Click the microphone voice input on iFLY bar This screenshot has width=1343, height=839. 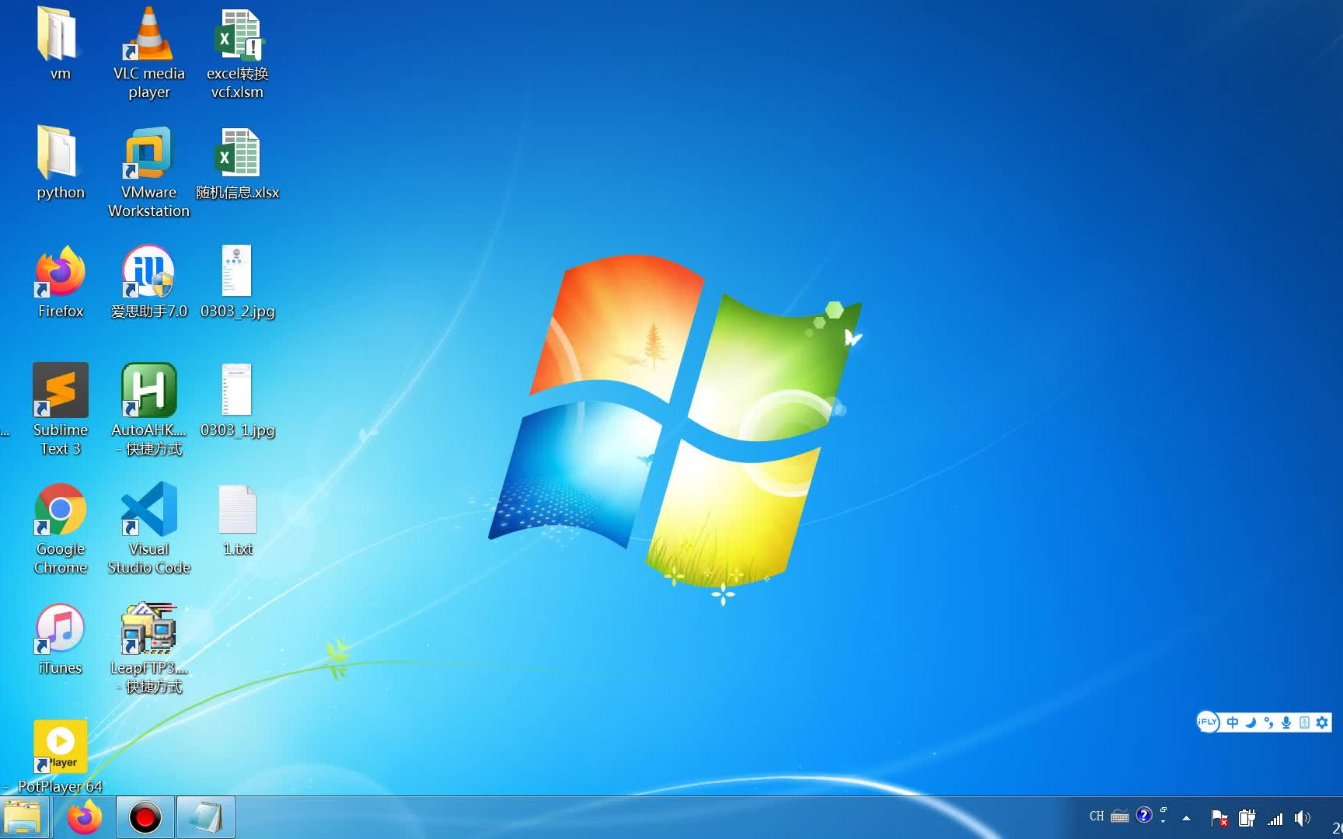[x=1286, y=722]
